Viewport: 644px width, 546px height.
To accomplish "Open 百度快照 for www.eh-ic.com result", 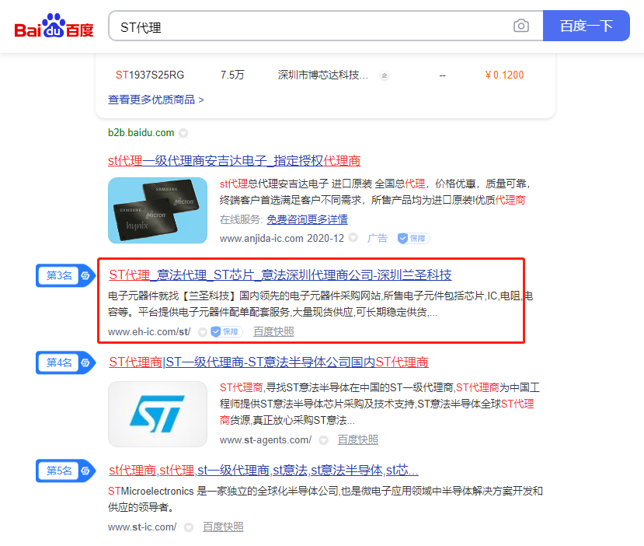I will point(273,332).
